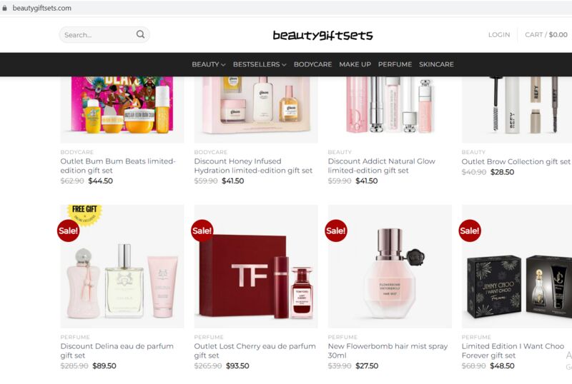
Task: Click the Sale badge on Delina gift set
Action: pyautogui.click(x=68, y=231)
